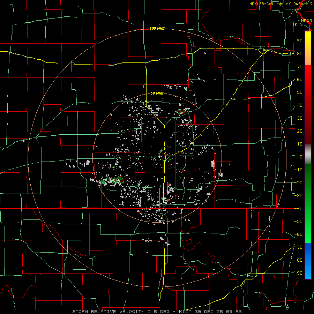Click the -40 value on the velocity scale

[298, 209]
